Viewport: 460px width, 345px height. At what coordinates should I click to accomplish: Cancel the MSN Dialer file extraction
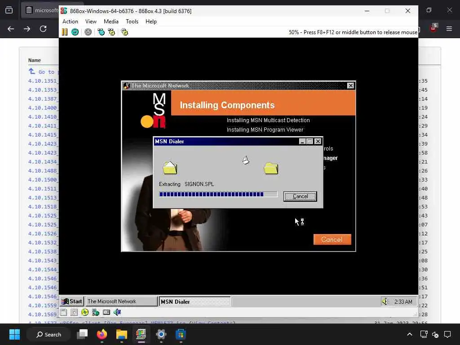point(300,196)
